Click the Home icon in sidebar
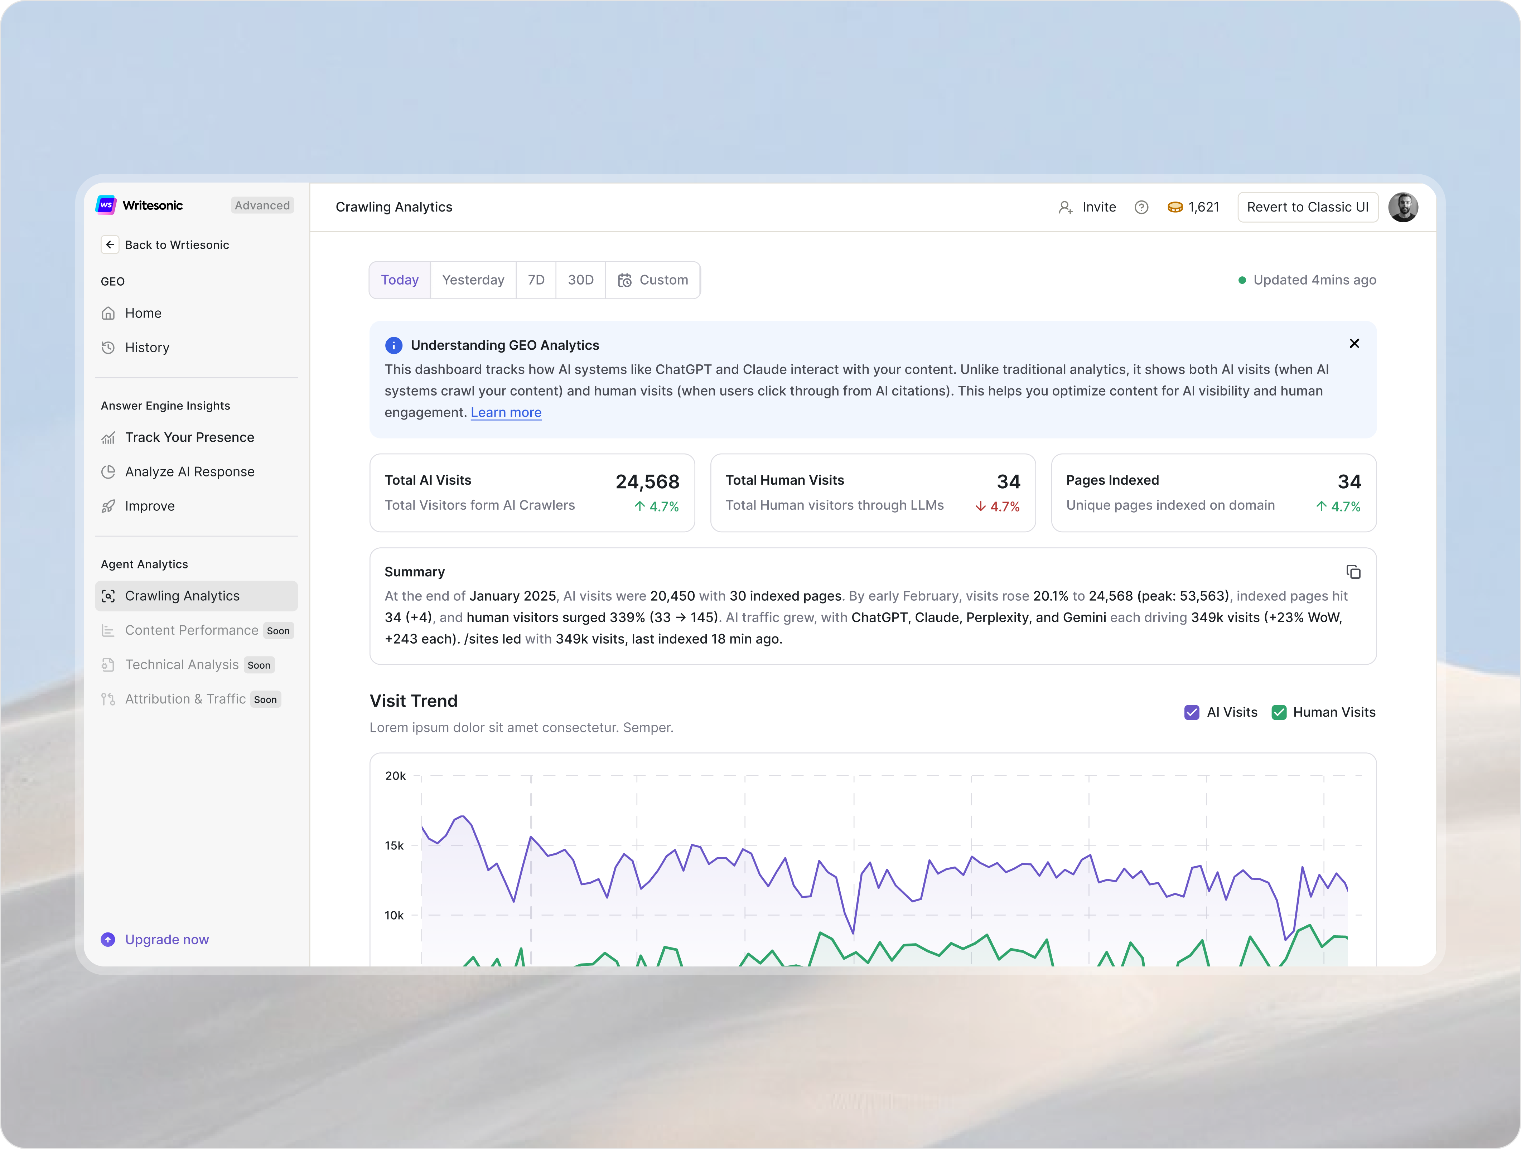Image resolution: width=1521 pixels, height=1149 pixels. (x=108, y=314)
